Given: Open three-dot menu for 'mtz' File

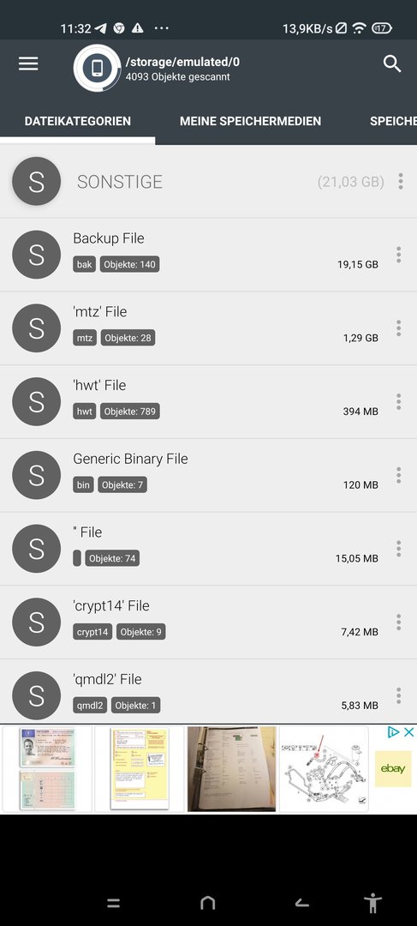Looking at the screenshot, I should 399,328.
